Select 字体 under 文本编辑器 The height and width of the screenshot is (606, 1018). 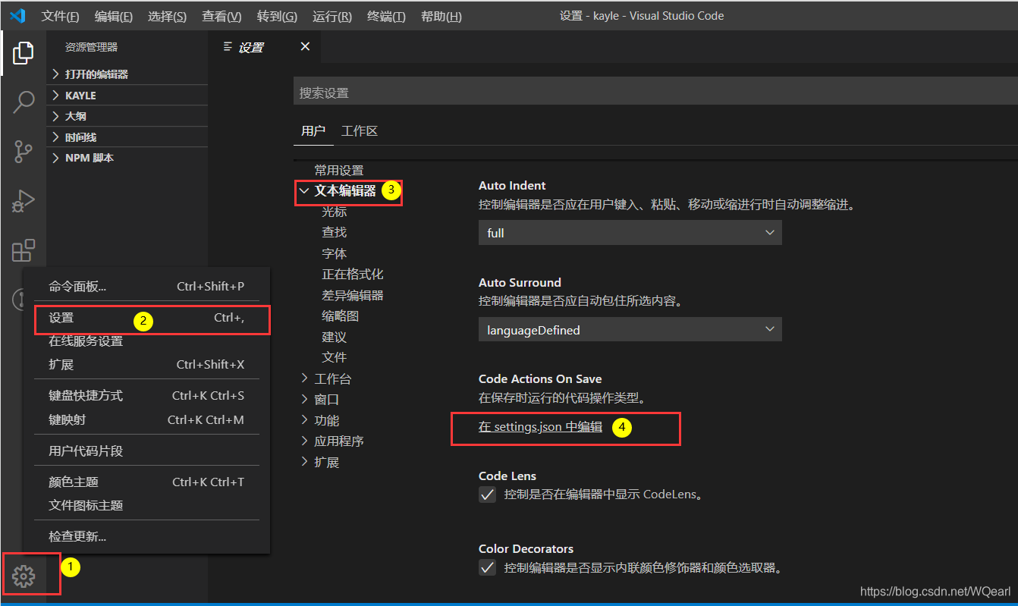[334, 253]
